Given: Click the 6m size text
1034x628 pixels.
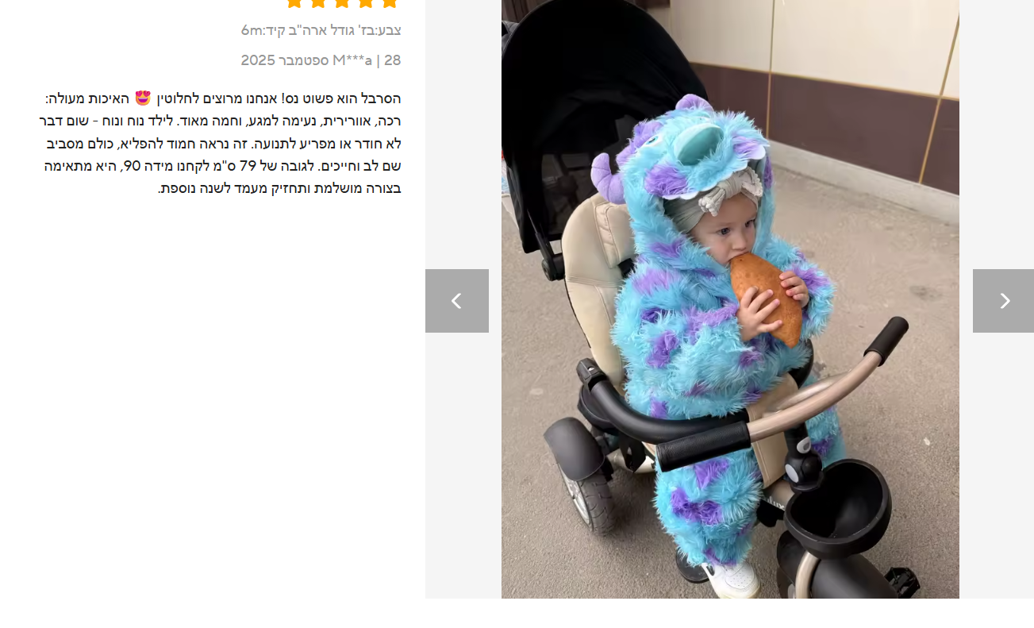Looking at the screenshot, I should [x=252, y=30].
